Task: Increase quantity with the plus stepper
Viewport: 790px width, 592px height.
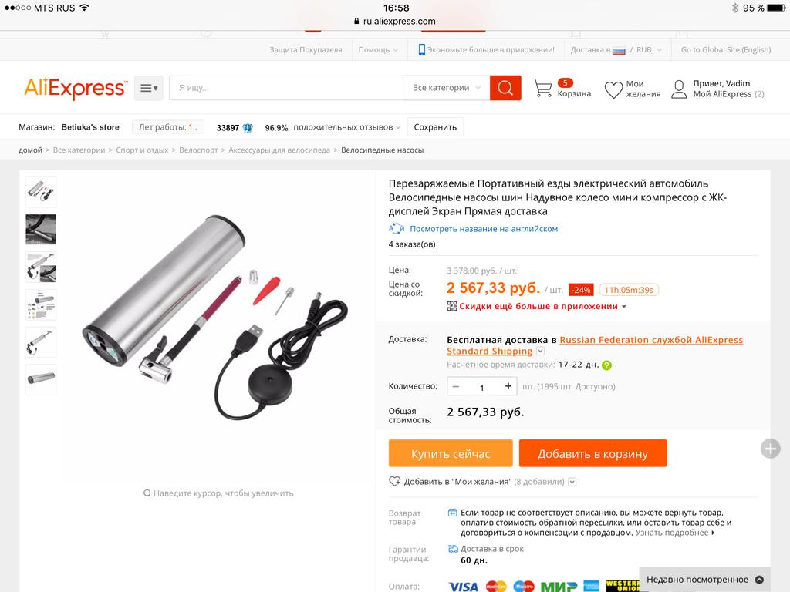Action: [508, 386]
